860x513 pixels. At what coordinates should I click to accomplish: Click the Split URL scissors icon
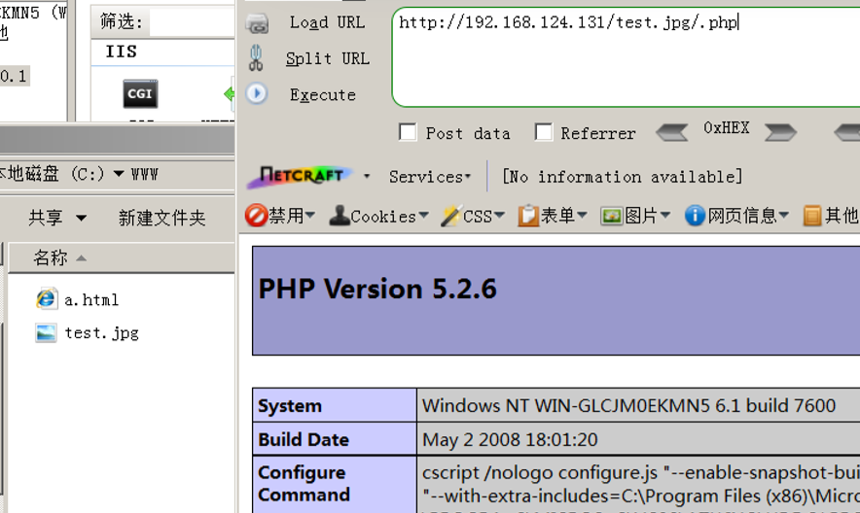pos(256,58)
